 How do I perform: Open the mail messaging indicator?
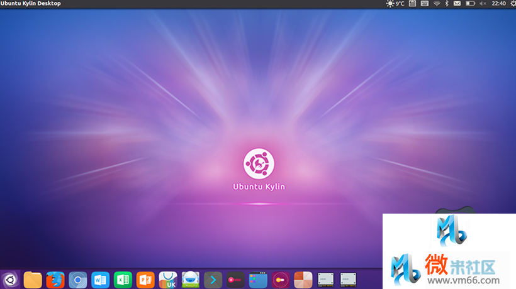point(457,4)
